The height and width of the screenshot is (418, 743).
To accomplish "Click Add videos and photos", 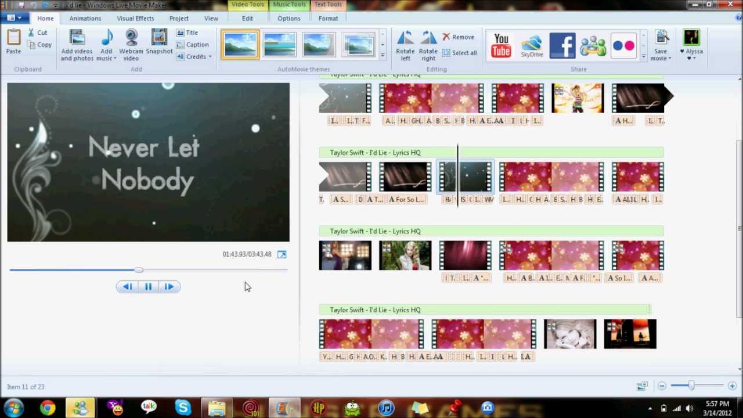I will 77,46.
